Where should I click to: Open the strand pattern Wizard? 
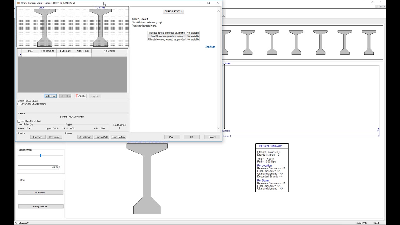[80, 96]
